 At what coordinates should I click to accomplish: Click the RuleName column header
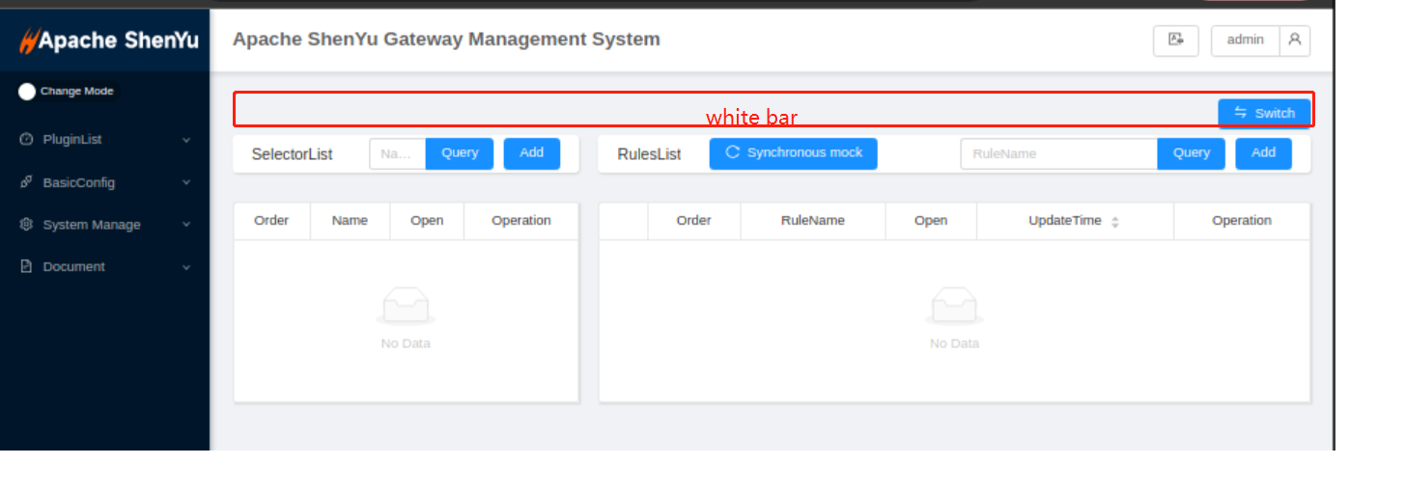click(813, 221)
